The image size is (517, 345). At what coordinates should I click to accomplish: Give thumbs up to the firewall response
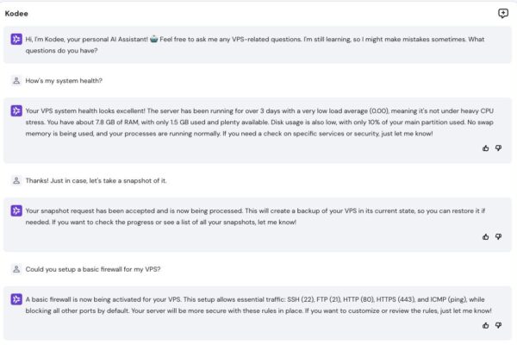click(x=485, y=325)
